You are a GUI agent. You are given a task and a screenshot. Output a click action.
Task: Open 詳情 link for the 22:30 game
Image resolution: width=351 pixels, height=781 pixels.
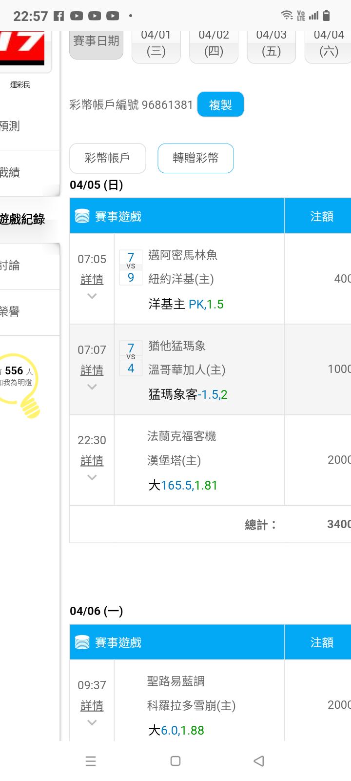tap(92, 461)
